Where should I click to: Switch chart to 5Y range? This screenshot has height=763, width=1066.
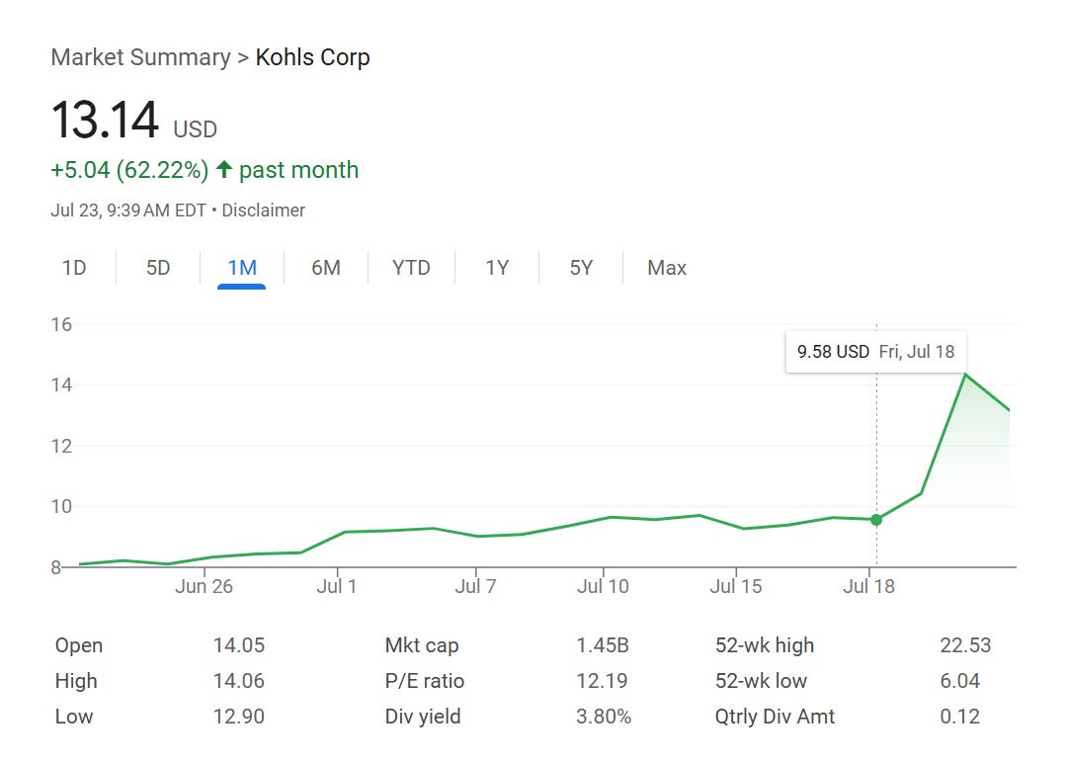(581, 268)
